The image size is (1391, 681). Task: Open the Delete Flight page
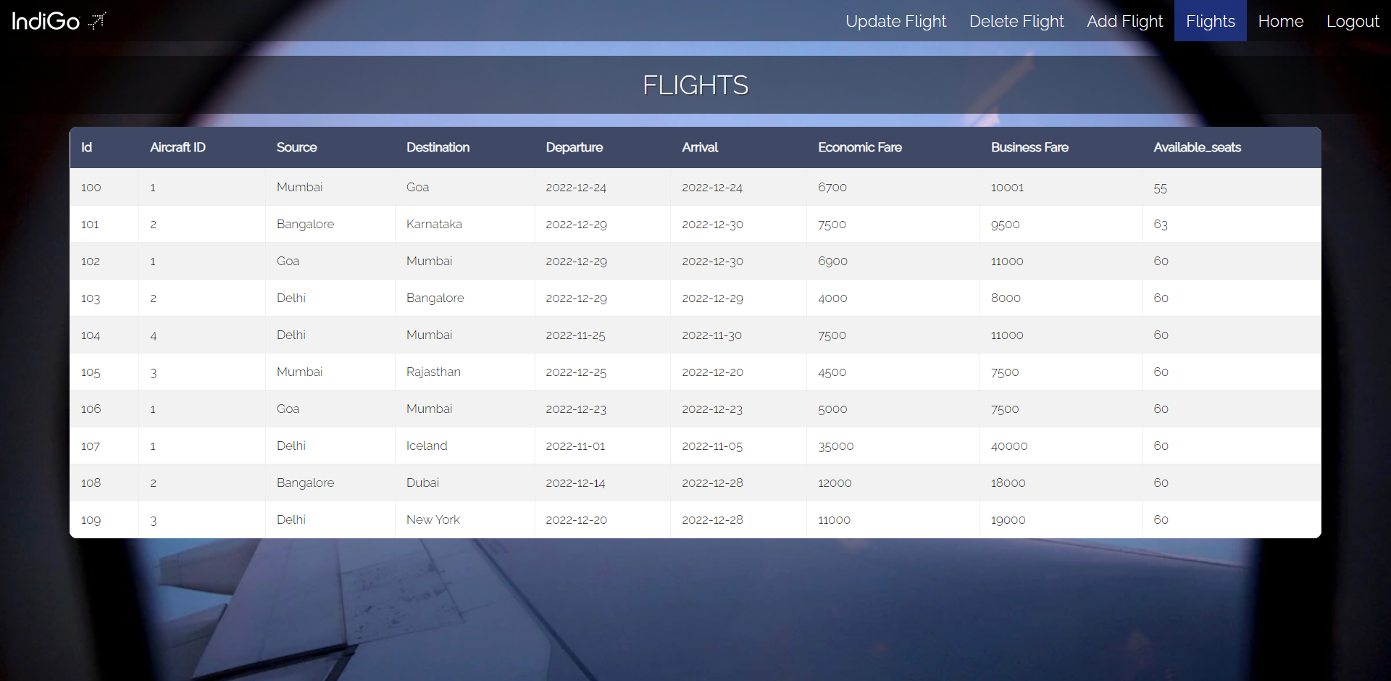point(1016,21)
